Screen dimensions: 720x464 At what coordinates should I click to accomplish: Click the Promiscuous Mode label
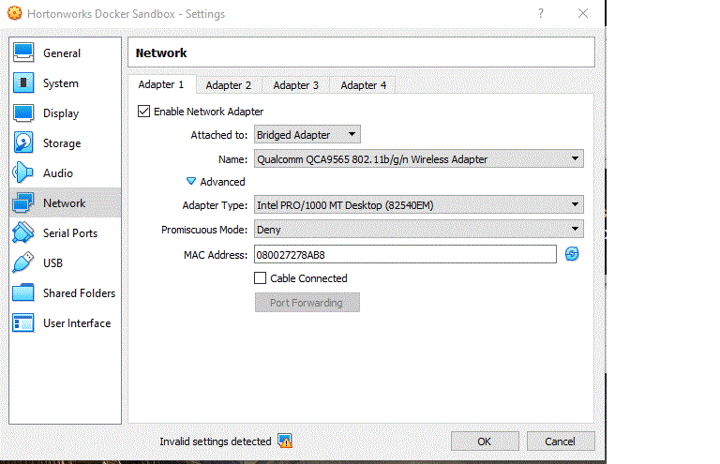pyautogui.click(x=204, y=230)
